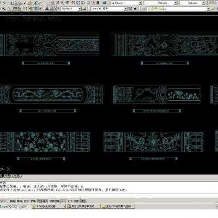Choose the Zoom window tool
This screenshot has width=218, height=218.
63,3
